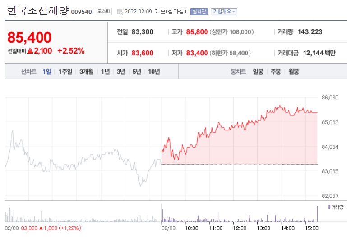
Task: Click the 11:00 time axis label
Action: 216,228
